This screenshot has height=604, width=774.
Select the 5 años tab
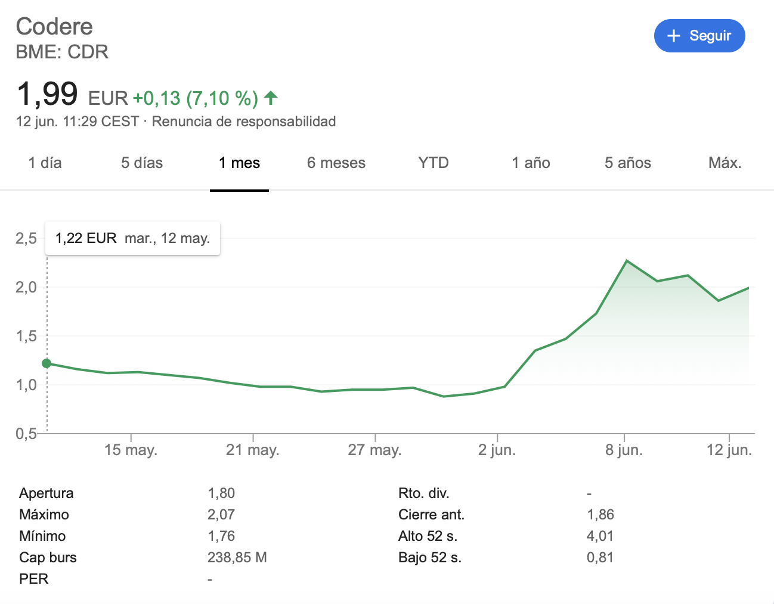pos(628,163)
